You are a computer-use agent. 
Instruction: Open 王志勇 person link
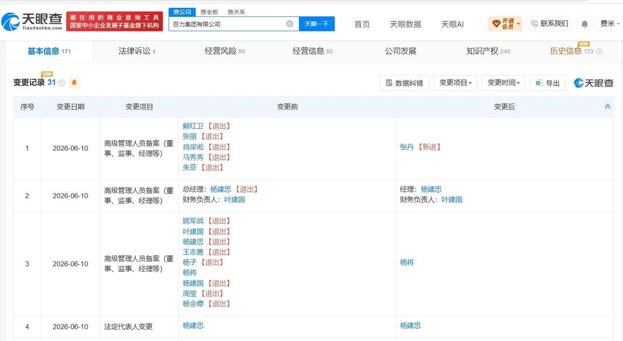(x=193, y=252)
